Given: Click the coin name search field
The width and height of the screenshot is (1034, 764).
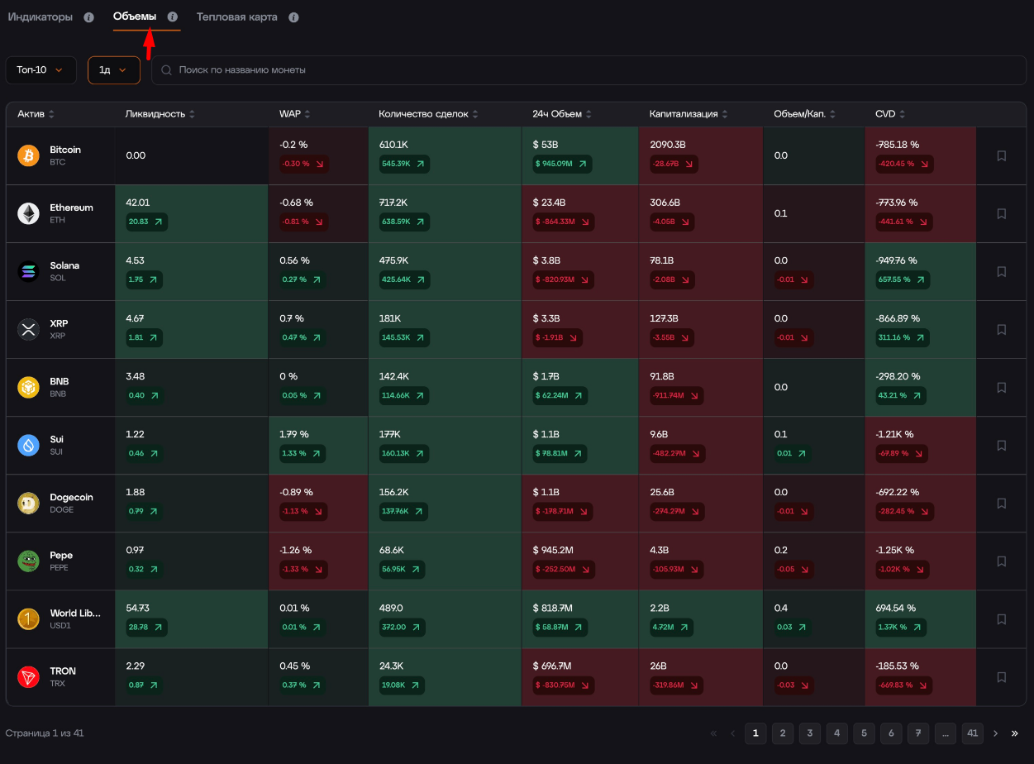Looking at the screenshot, I should 589,70.
